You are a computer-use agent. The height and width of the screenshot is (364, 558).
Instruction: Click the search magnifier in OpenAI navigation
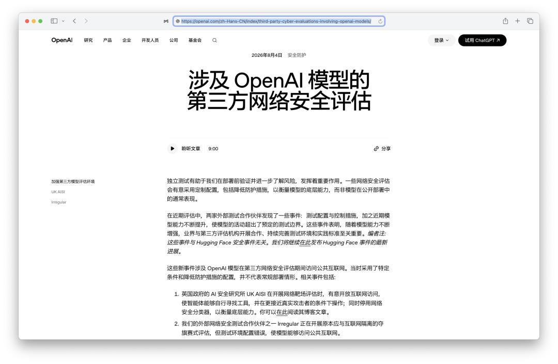point(214,40)
